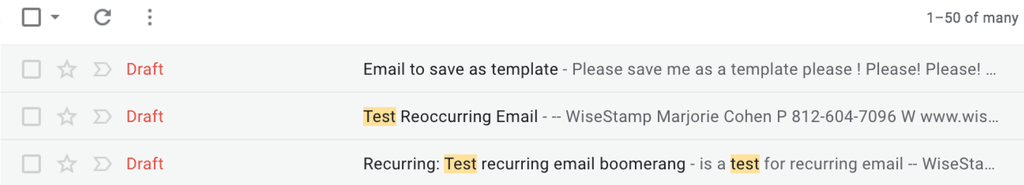The width and height of the screenshot is (1024, 185).
Task: Click the red Draft label in the first row
Action: click(145, 69)
